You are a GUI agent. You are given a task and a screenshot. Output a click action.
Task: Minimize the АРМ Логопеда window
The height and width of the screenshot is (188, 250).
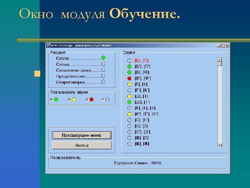click(x=219, y=45)
